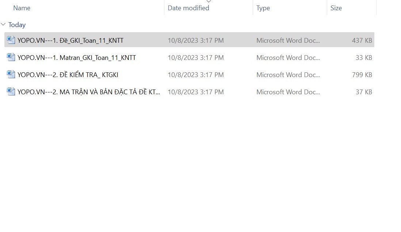Click file type of Matran_GKI_Toan_11_KNTT row
Viewport: 401px width, 232px height.
[x=288, y=58]
